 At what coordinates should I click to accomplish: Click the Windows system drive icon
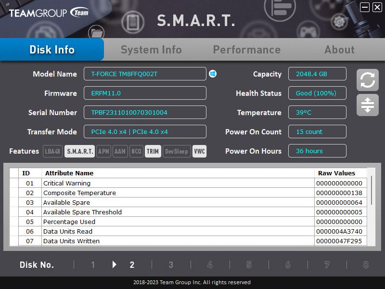pos(213,74)
